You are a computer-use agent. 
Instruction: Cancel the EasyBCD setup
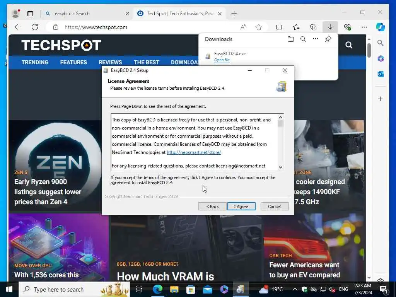tap(274, 207)
